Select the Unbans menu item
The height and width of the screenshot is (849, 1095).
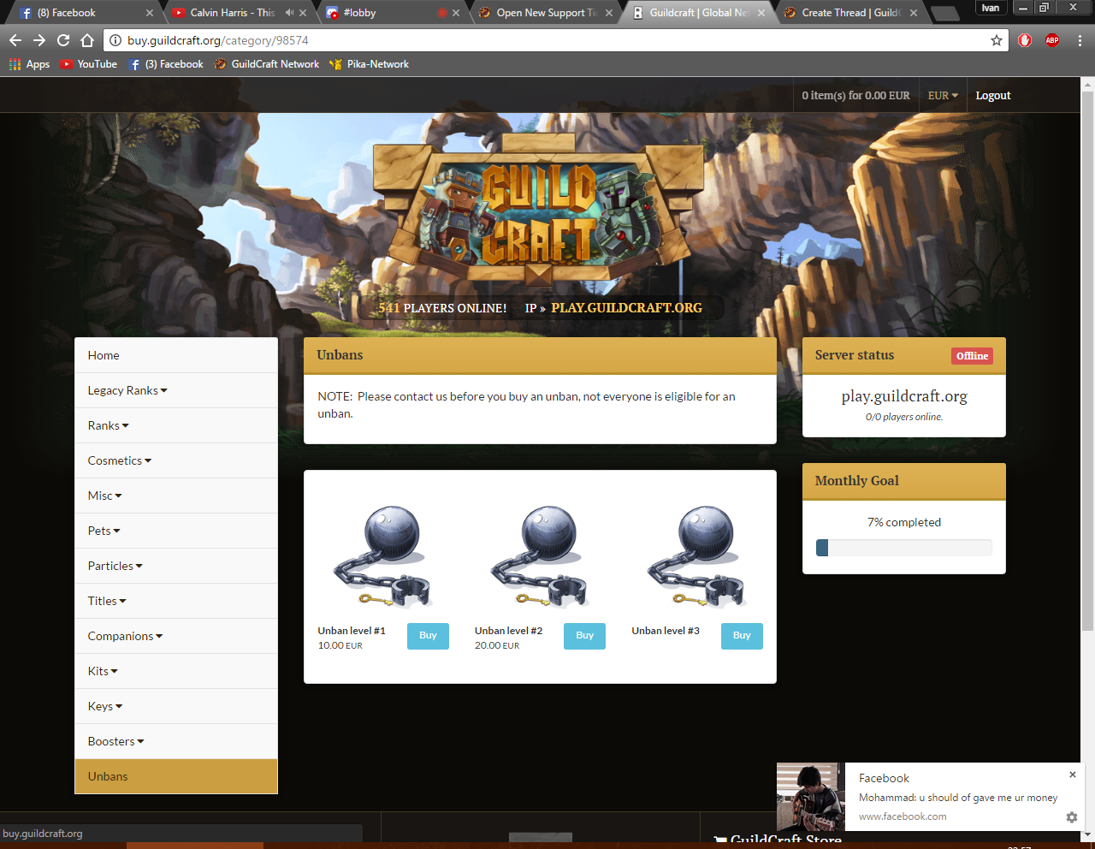coord(176,776)
